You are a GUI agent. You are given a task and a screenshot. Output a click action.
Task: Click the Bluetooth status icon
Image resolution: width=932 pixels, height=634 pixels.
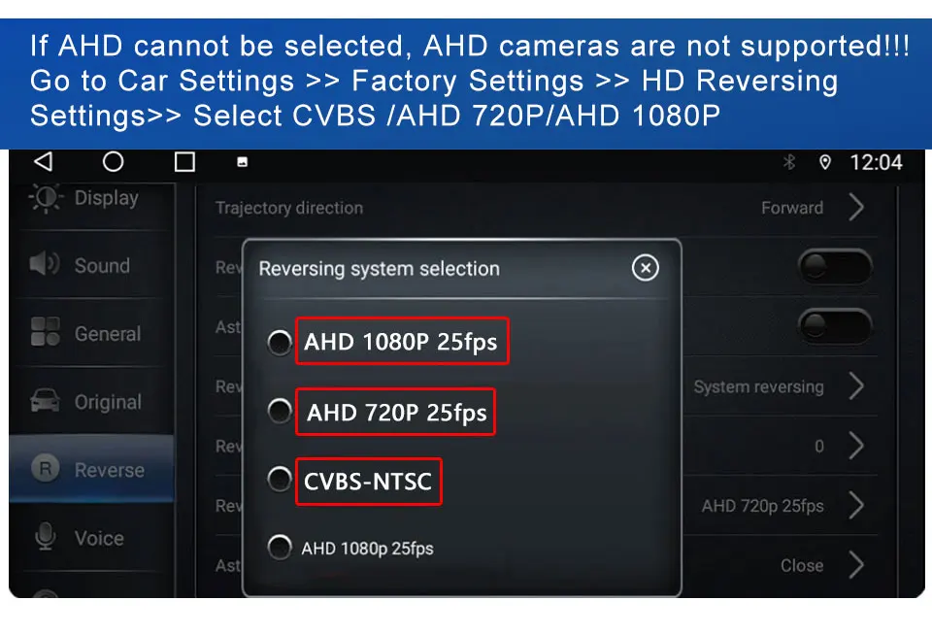click(789, 161)
